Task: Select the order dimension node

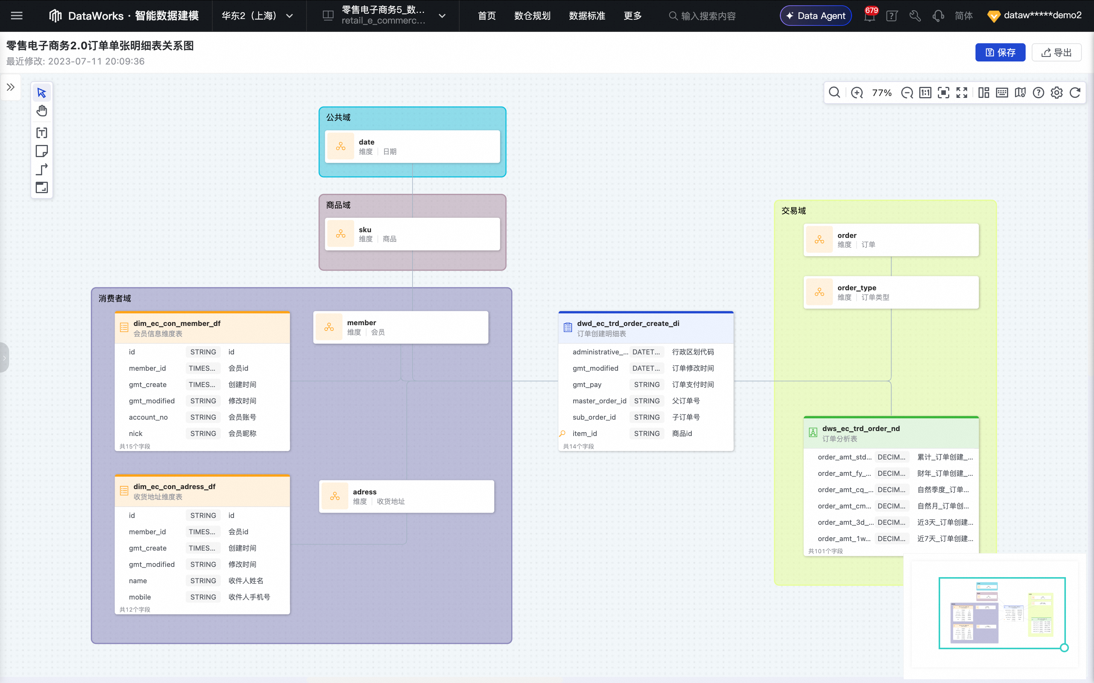Action: click(891, 240)
